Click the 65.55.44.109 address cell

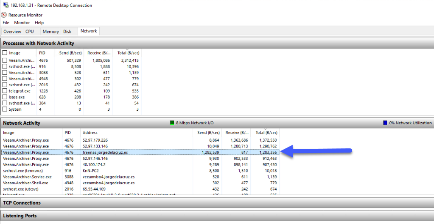pyautogui.click(x=94, y=189)
